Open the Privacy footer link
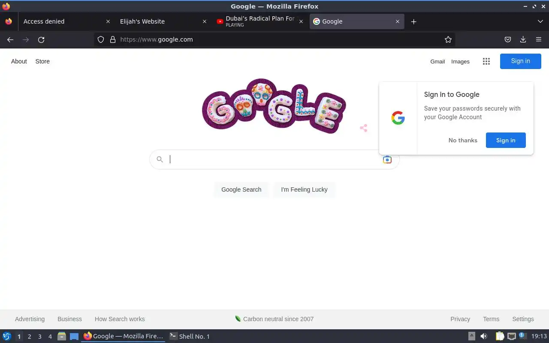This screenshot has width=549, height=343. click(x=460, y=319)
